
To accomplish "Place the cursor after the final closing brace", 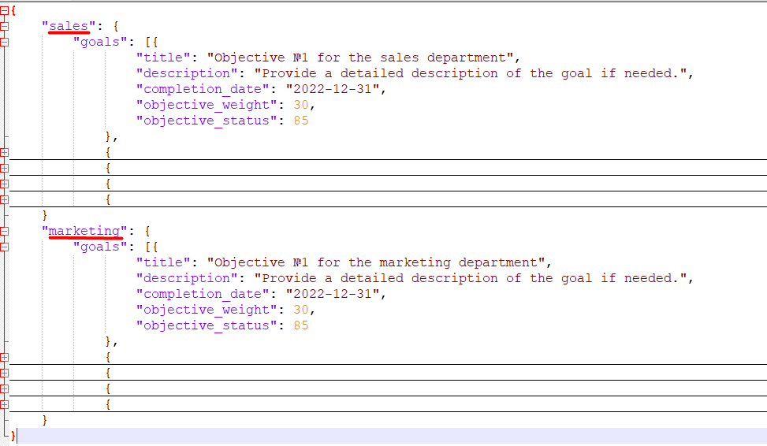I will (x=17, y=436).
